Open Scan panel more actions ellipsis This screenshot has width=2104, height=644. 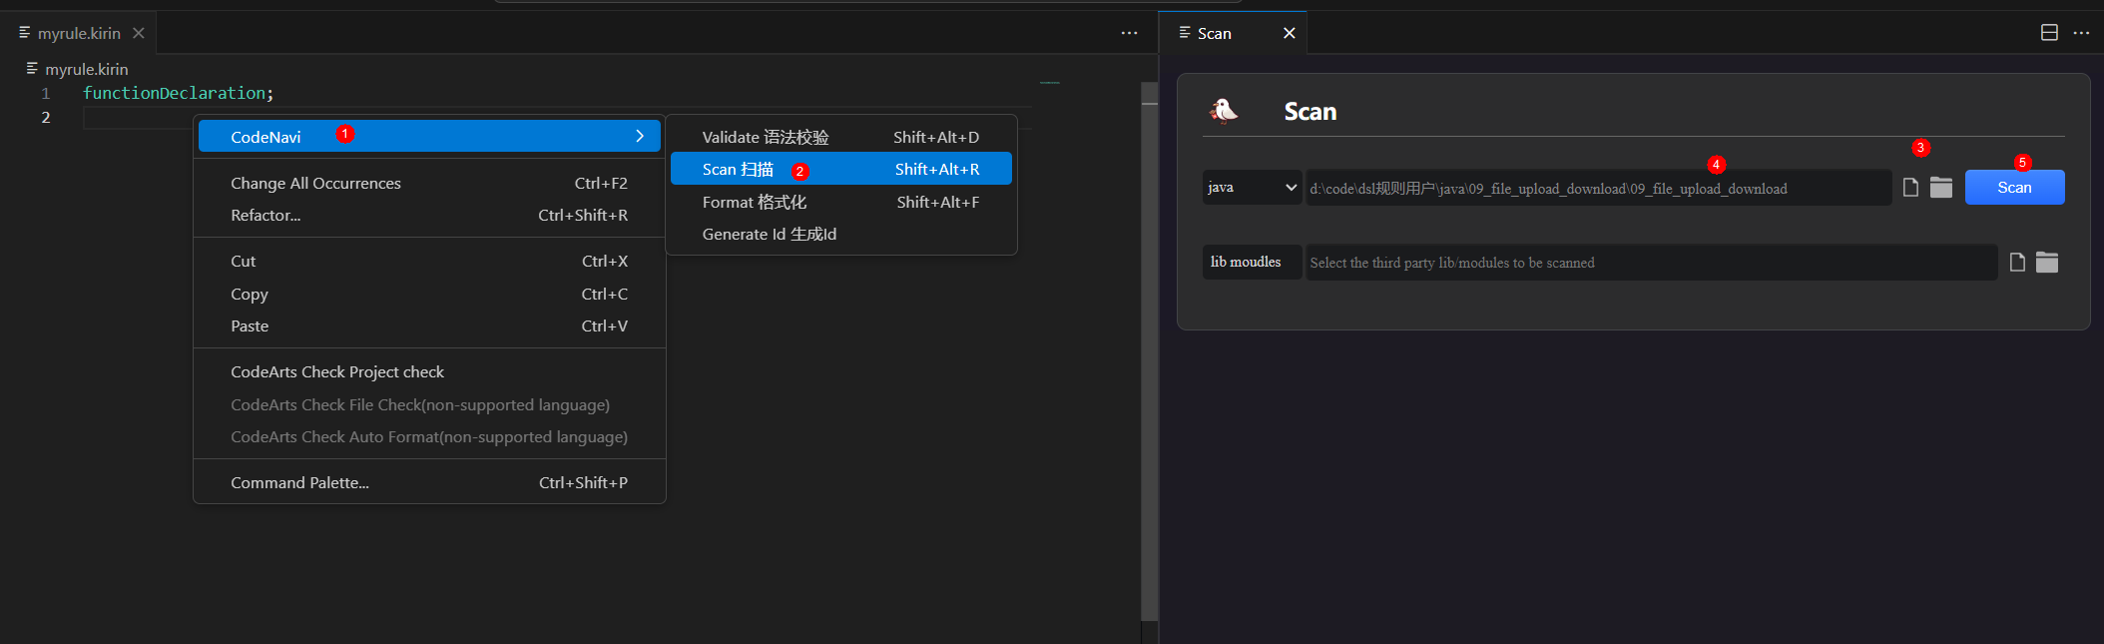2081,33
